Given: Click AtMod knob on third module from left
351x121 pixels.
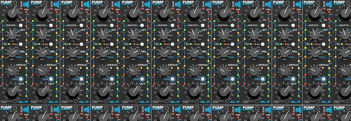Looking at the screenshot, I should click(73, 71).
